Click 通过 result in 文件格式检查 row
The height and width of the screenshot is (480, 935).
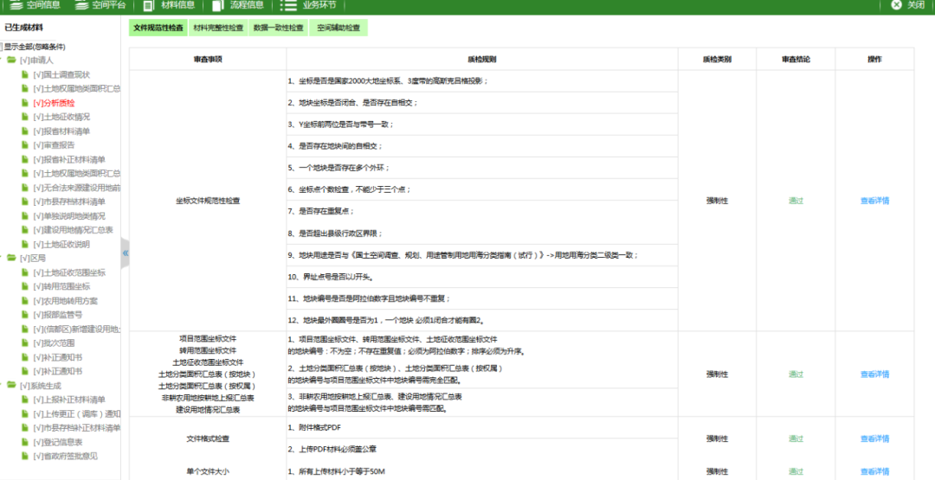(x=796, y=438)
